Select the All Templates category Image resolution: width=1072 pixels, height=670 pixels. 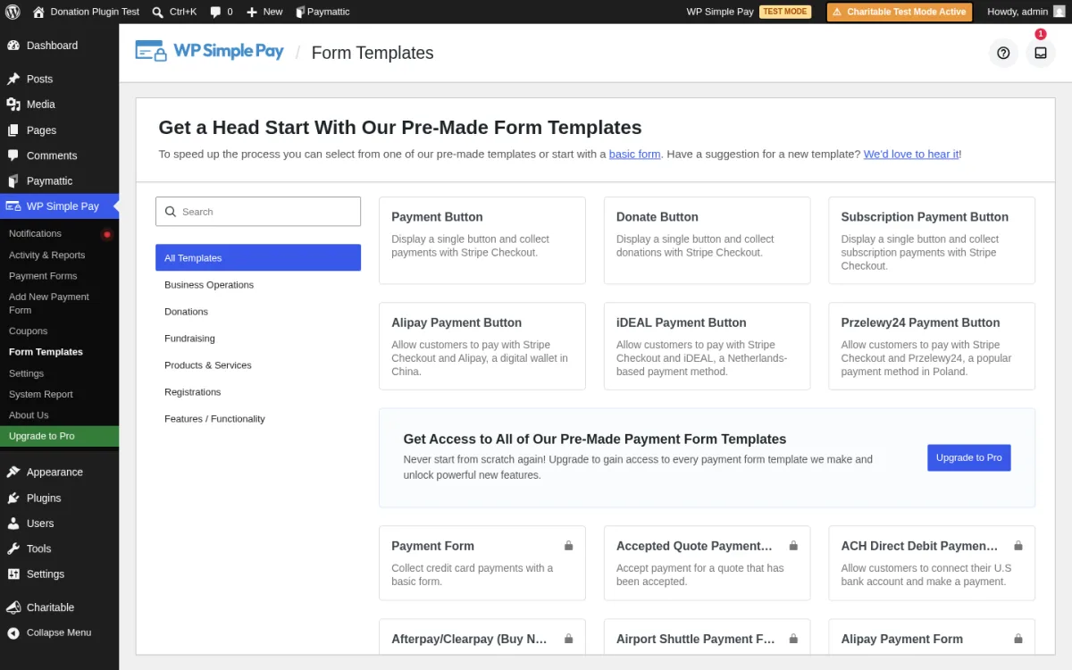point(258,257)
